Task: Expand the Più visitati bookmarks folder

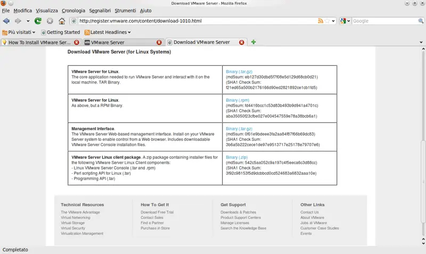Action: (x=19, y=32)
